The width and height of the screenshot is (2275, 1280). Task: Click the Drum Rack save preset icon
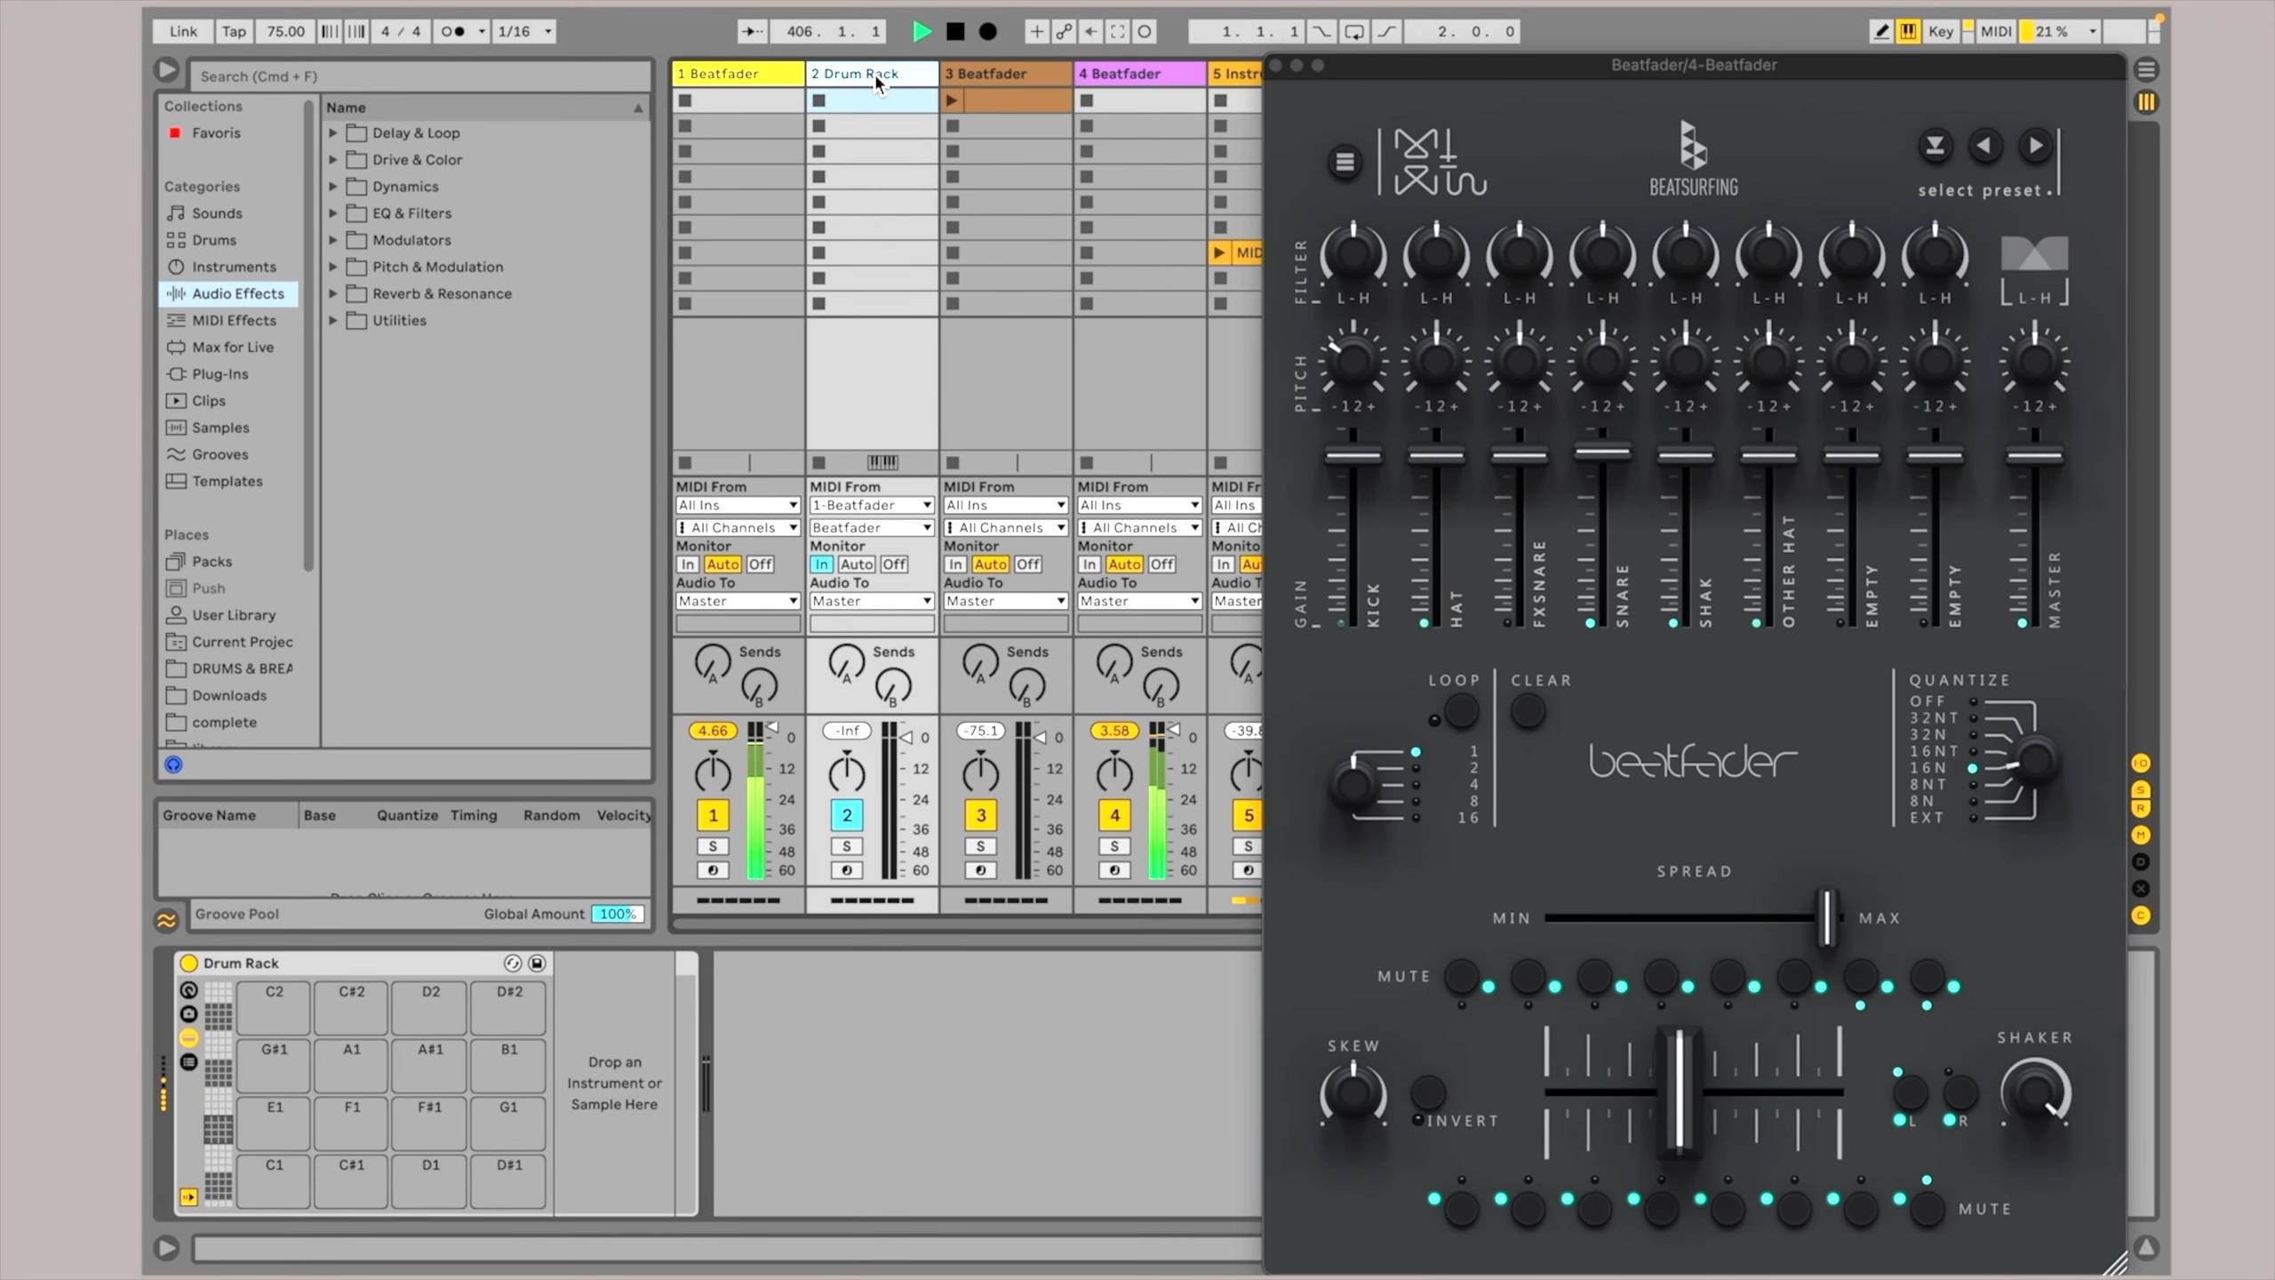tap(537, 963)
